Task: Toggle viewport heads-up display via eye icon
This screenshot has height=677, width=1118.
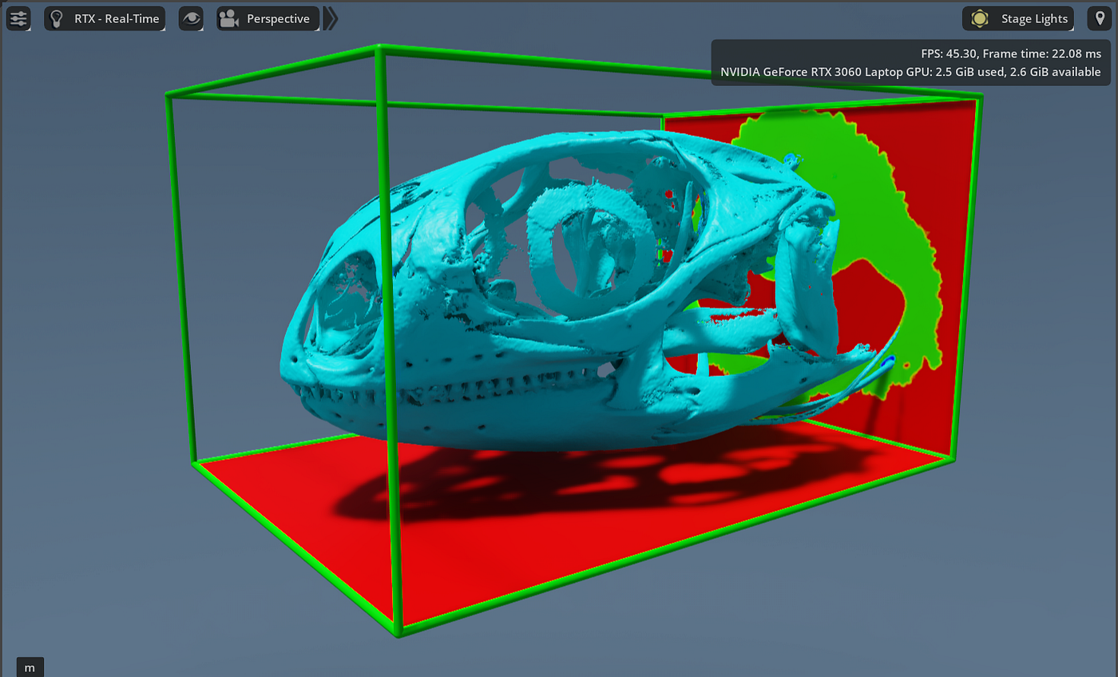Action: 191,18
